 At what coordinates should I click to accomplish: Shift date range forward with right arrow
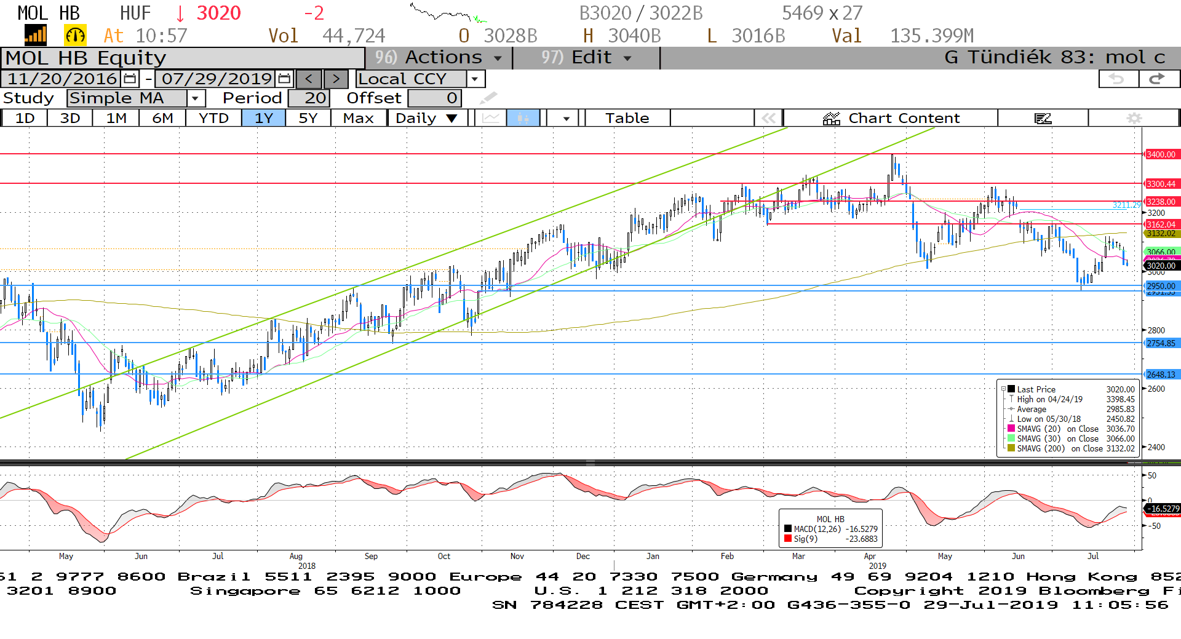(x=336, y=79)
